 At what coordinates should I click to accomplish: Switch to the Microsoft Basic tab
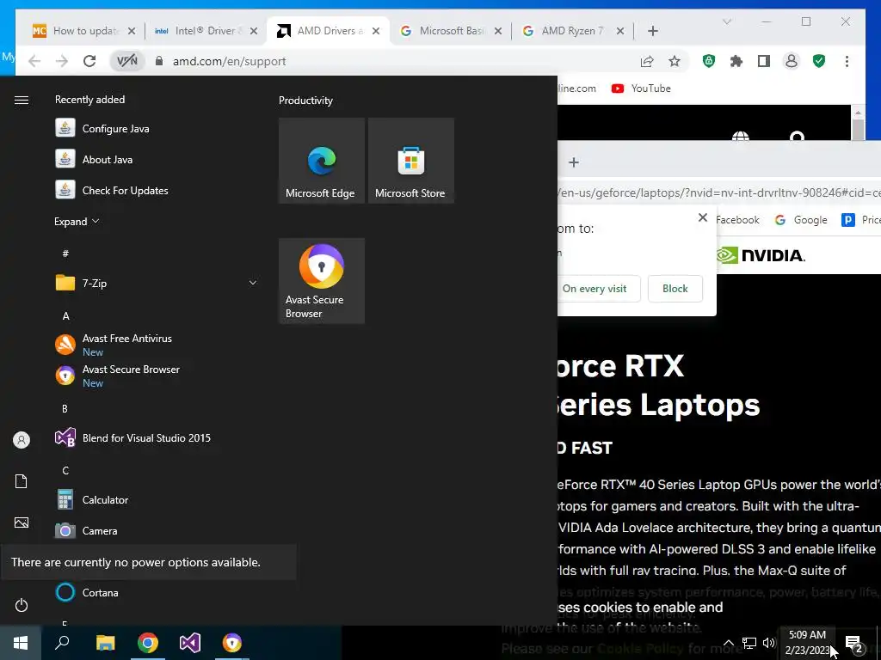click(451, 31)
